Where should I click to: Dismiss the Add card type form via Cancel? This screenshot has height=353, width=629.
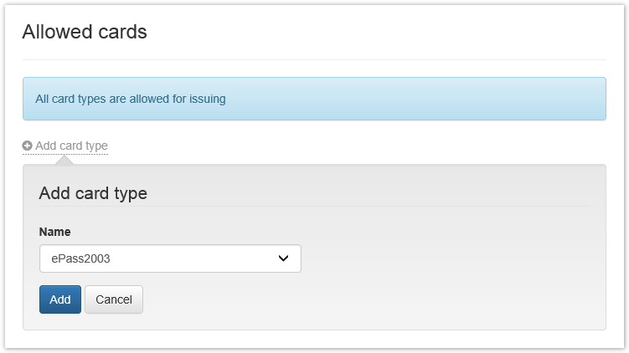coord(114,299)
